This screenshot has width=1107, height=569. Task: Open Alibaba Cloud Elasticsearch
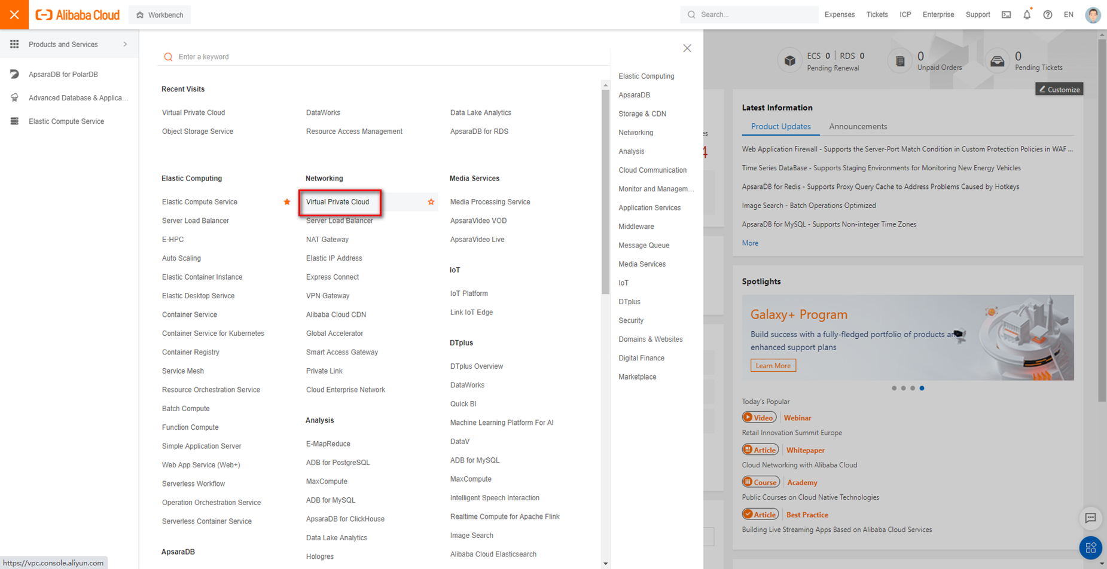pos(493,555)
